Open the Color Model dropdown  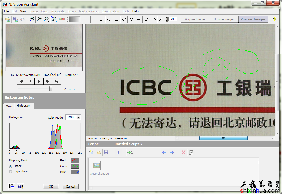click(x=78, y=117)
